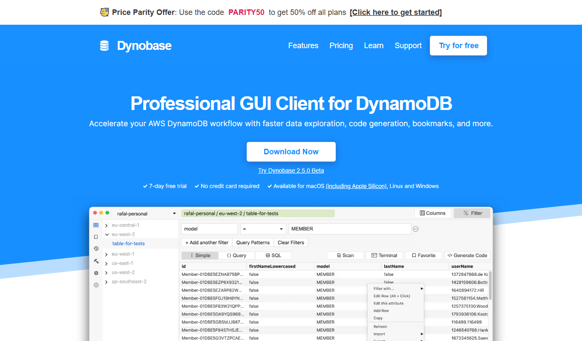
Task: Switch to Simple mode tab
Action: [200, 255]
